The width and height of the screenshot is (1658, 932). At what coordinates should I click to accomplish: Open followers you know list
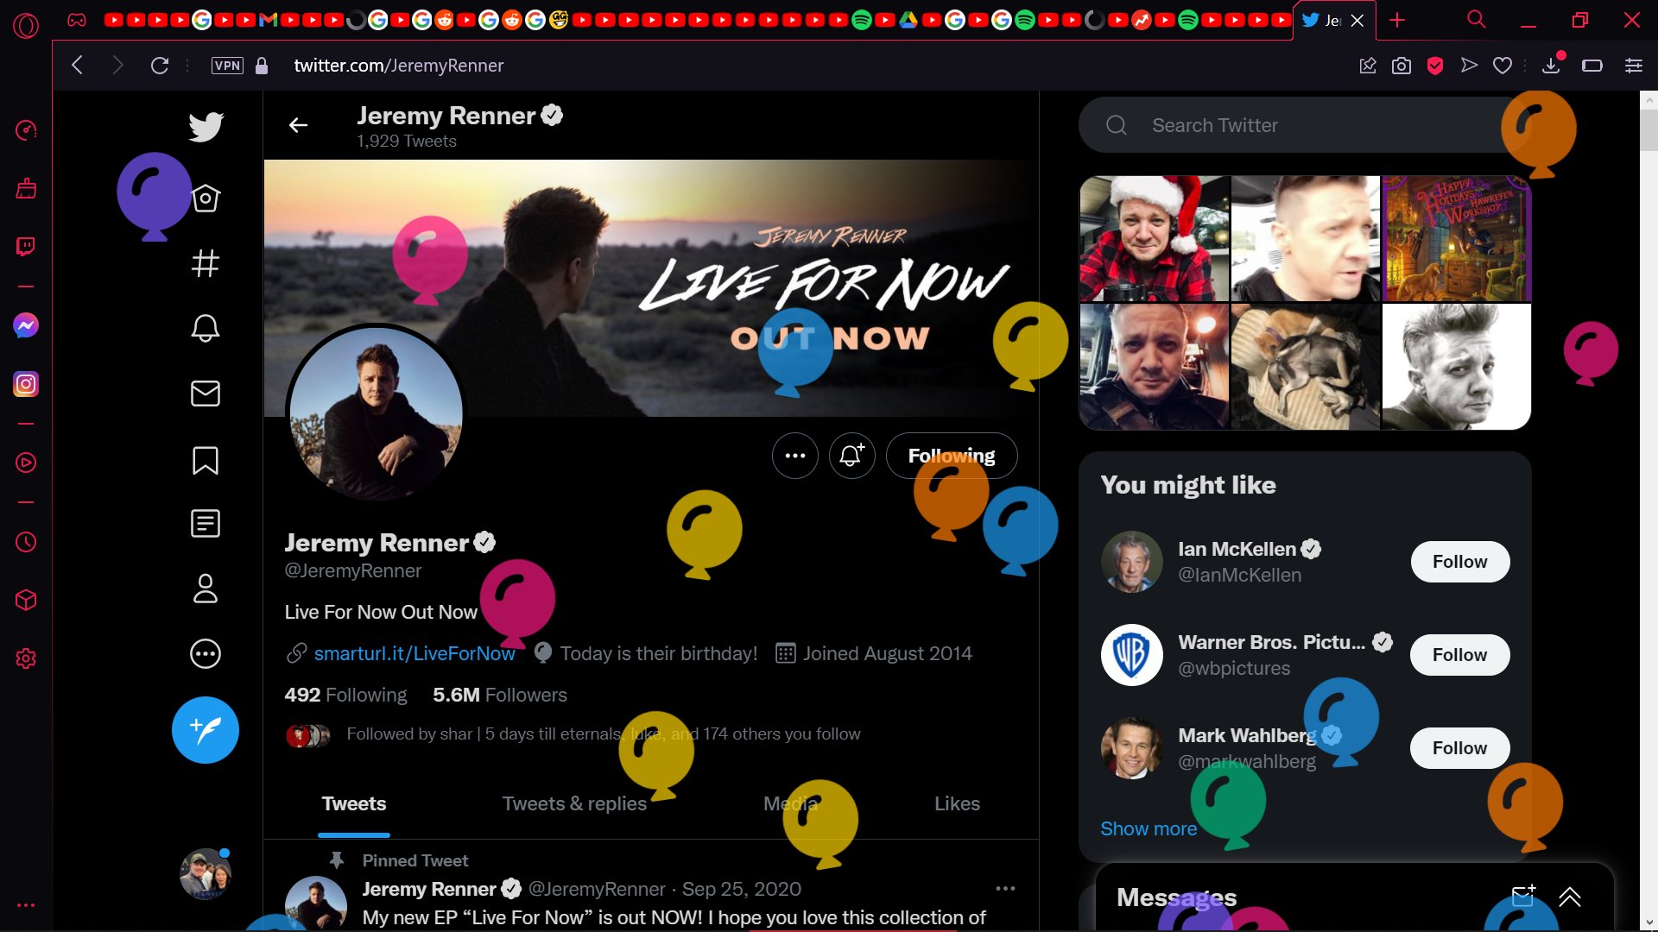pyautogui.click(x=604, y=734)
